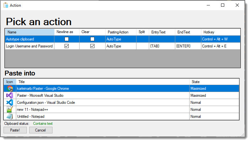This screenshot has height=142, width=250.
Task: Click AutoType cell for Login Username row
Action: (121, 46)
